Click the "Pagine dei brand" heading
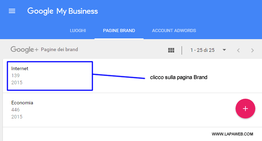This screenshot has height=141, width=262. pyautogui.click(x=60, y=50)
